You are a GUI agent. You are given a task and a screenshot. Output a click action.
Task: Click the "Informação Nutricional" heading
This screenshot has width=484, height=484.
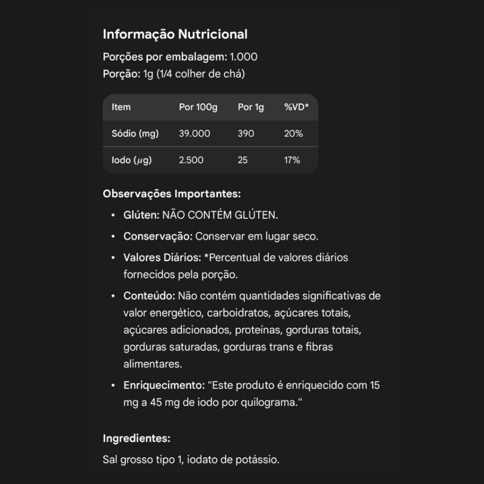click(x=175, y=35)
